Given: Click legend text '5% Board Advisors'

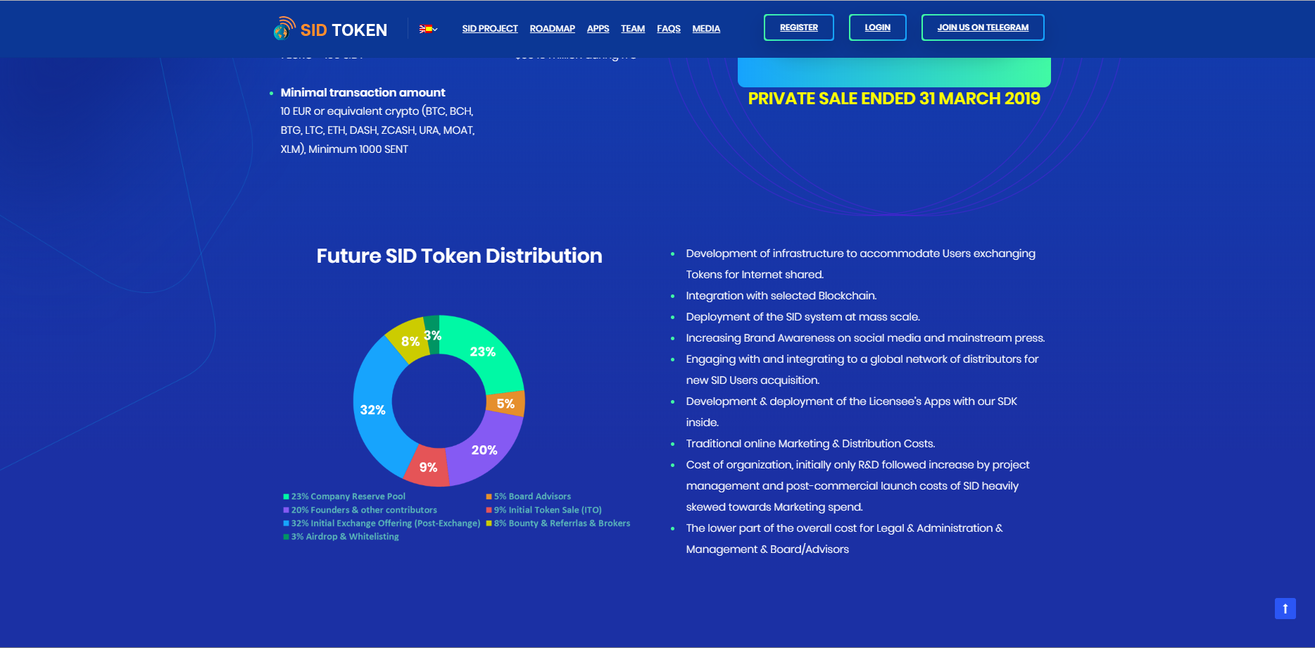Looking at the screenshot, I should click(532, 497).
